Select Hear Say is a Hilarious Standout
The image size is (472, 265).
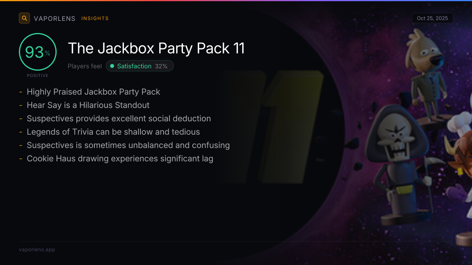tap(88, 105)
